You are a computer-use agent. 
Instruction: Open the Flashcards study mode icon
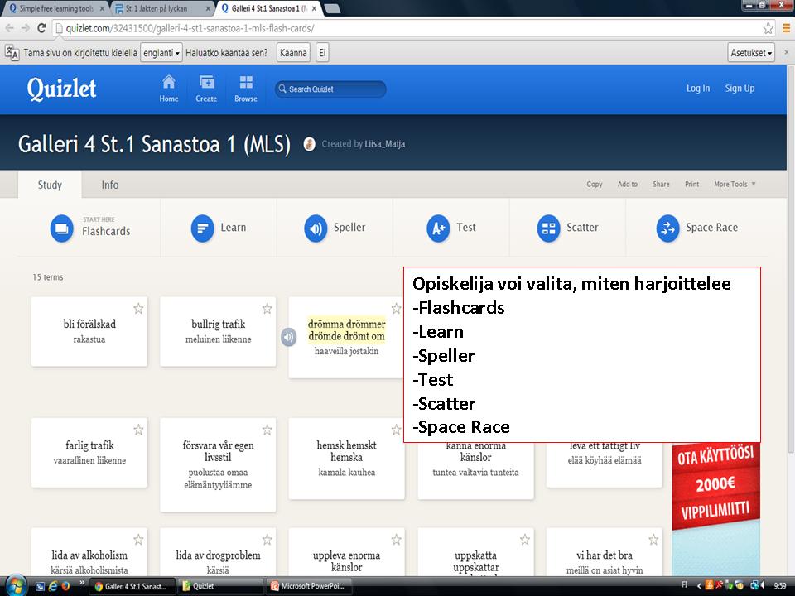point(62,228)
